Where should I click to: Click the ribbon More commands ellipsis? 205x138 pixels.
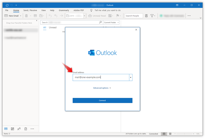(189, 16)
